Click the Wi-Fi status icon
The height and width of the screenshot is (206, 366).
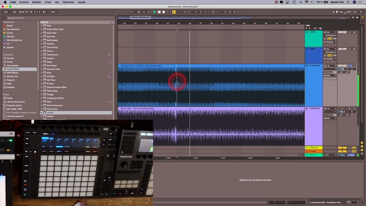307,2
